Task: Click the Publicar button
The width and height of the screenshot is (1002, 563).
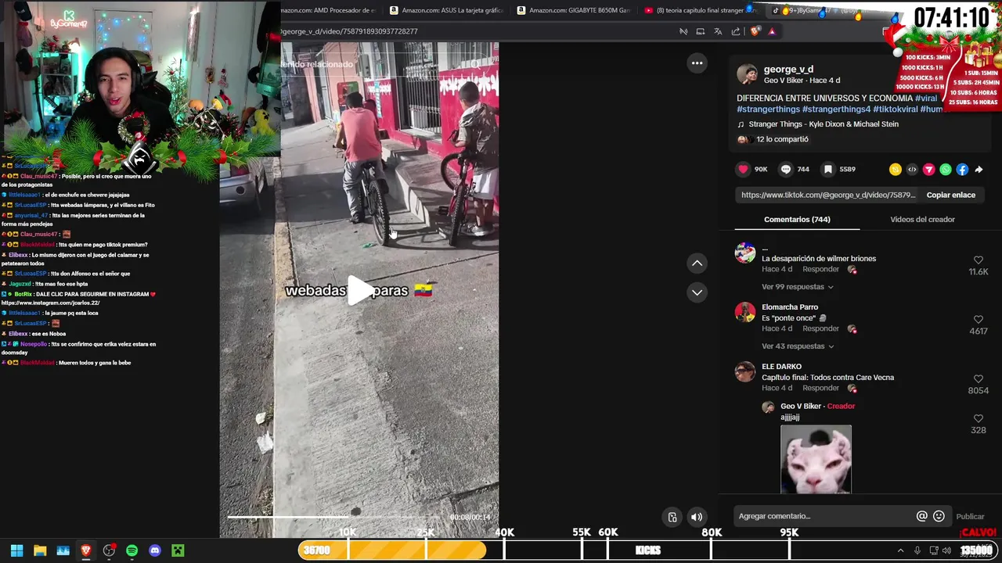Action: tap(970, 516)
